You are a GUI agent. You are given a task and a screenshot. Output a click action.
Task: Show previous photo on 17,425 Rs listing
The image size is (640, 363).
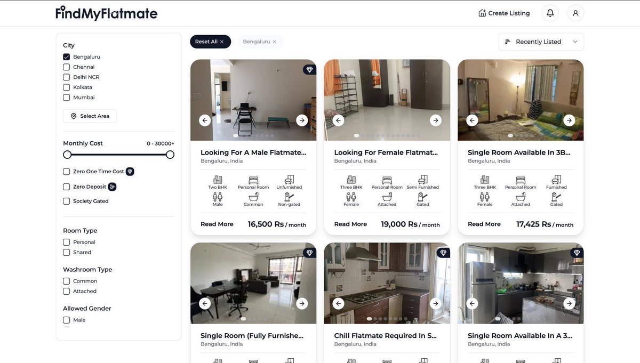click(472, 120)
